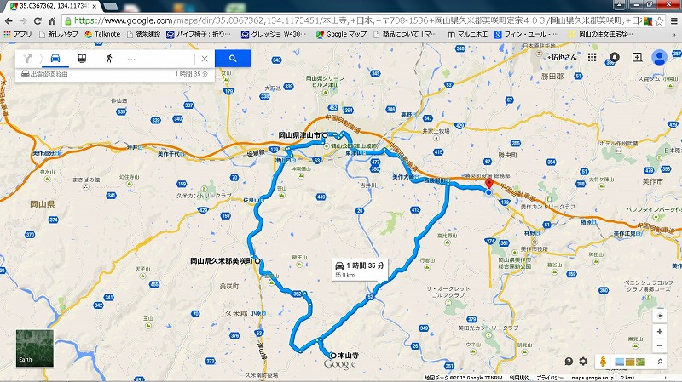Select the transit train travel mode icon
Viewport: 682px width, 382px height.
(82, 58)
